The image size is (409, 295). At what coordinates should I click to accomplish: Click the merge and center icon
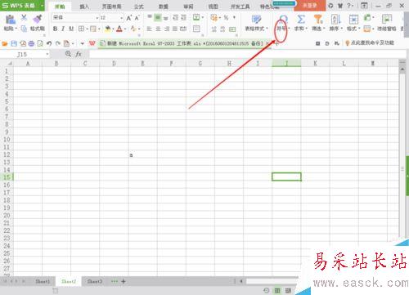click(196, 17)
